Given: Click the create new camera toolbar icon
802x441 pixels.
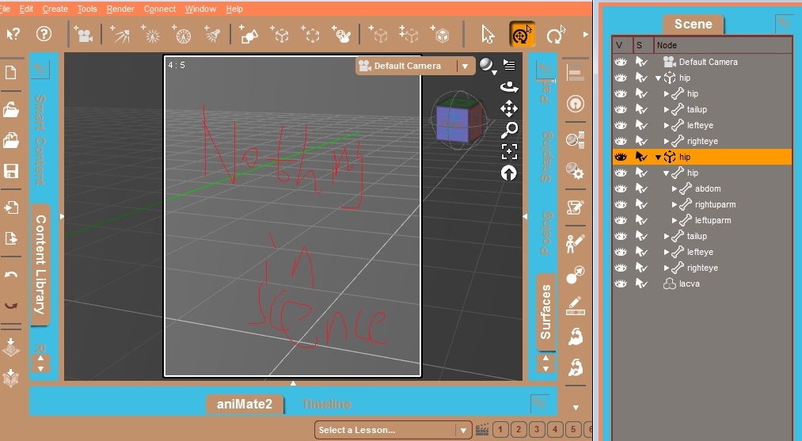Looking at the screenshot, I should click(83, 35).
